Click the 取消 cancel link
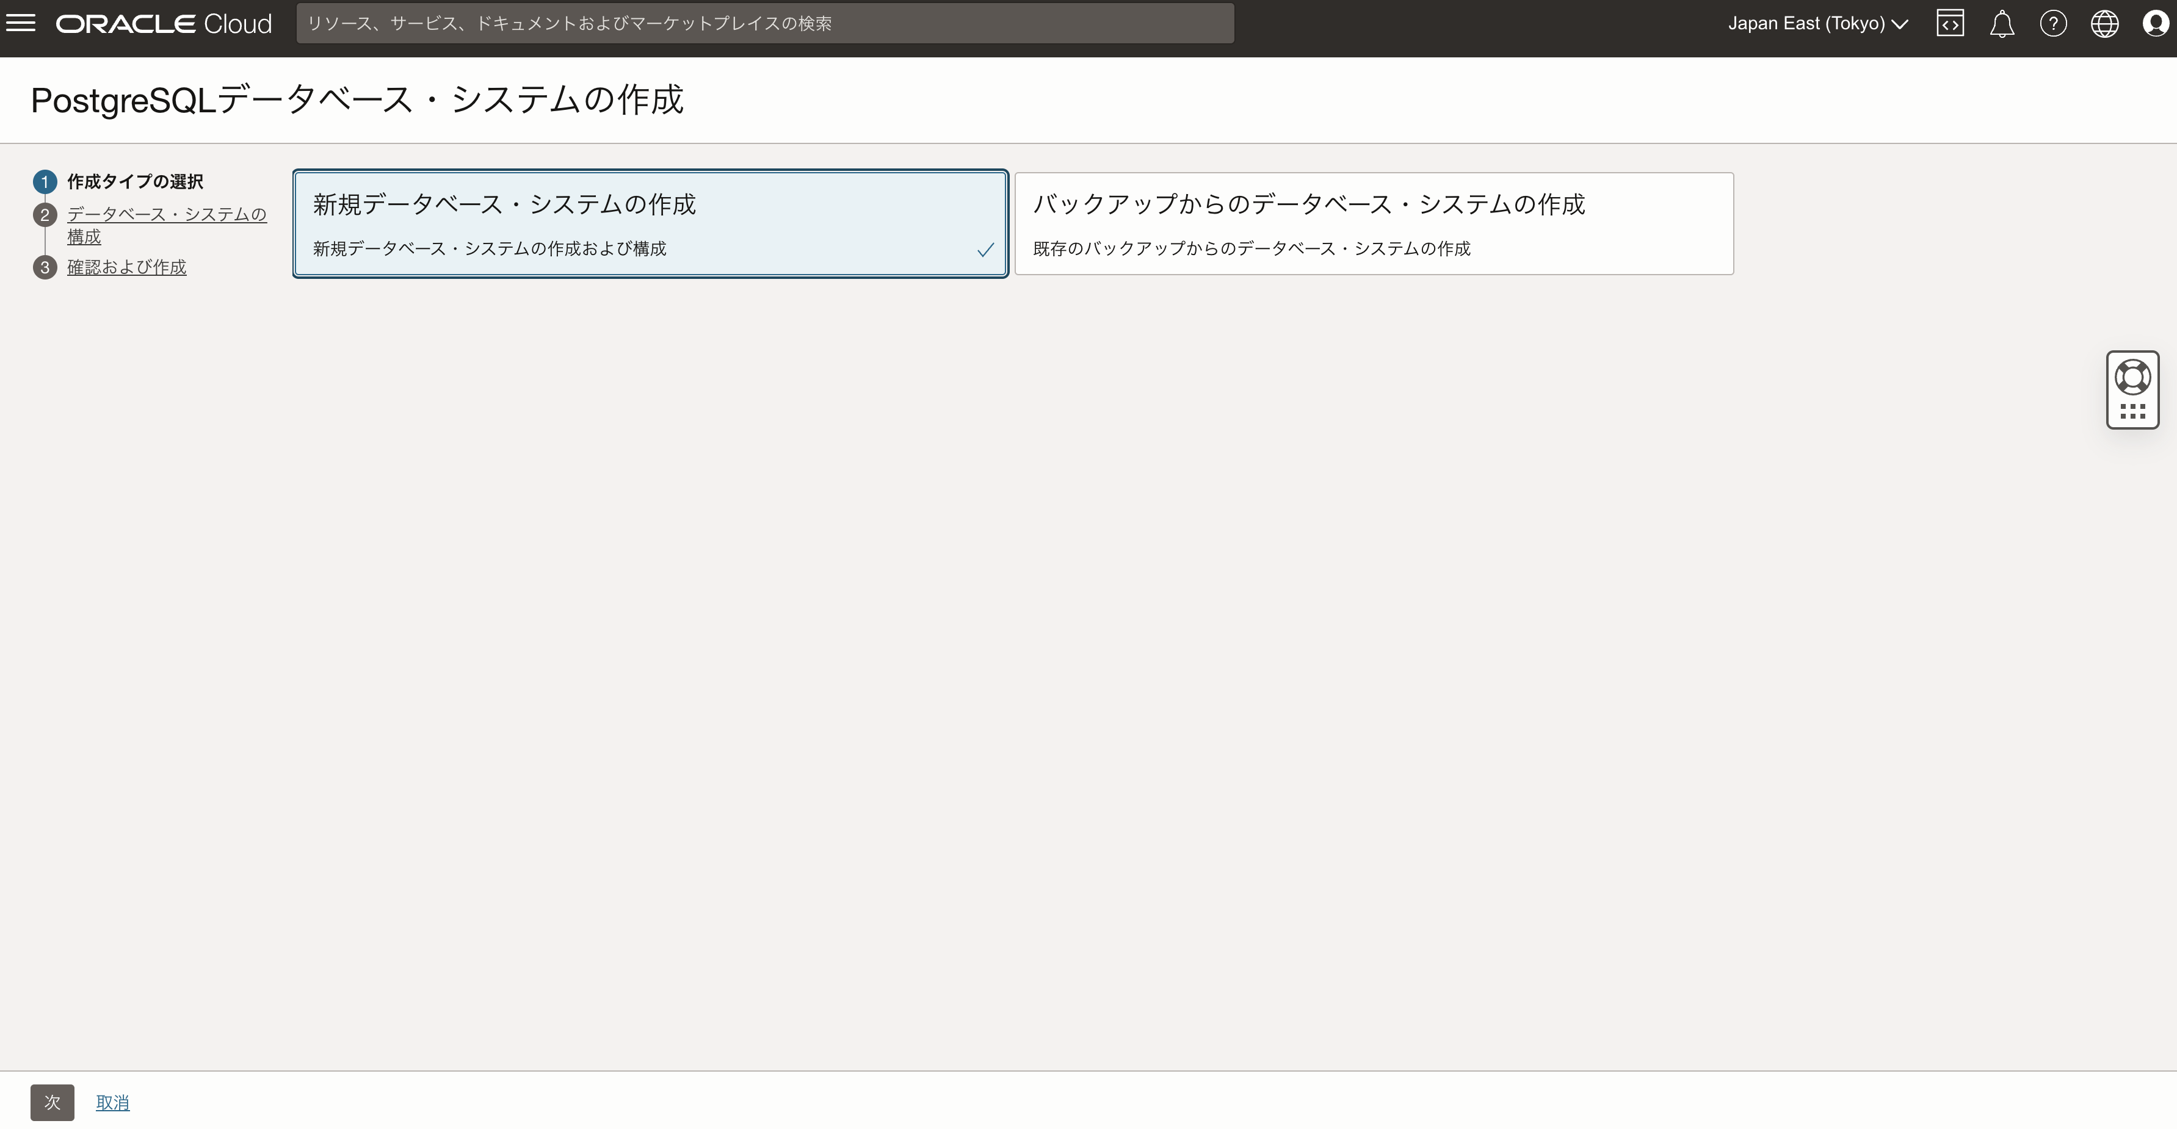Screen dimensions: 2177x1129 (x=112, y=1102)
